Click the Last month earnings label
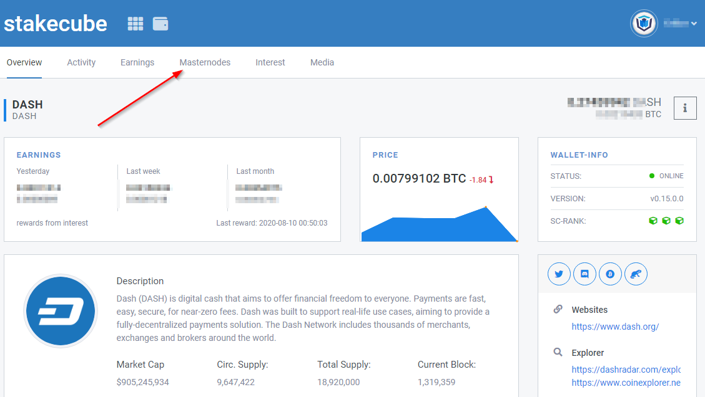The width and height of the screenshot is (705, 397). pyautogui.click(x=255, y=171)
